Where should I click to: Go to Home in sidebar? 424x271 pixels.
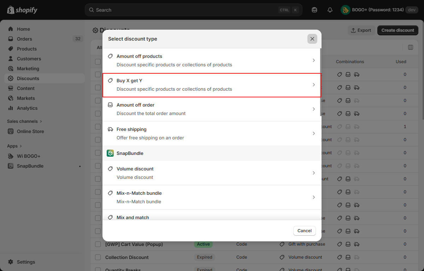(44, 29)
